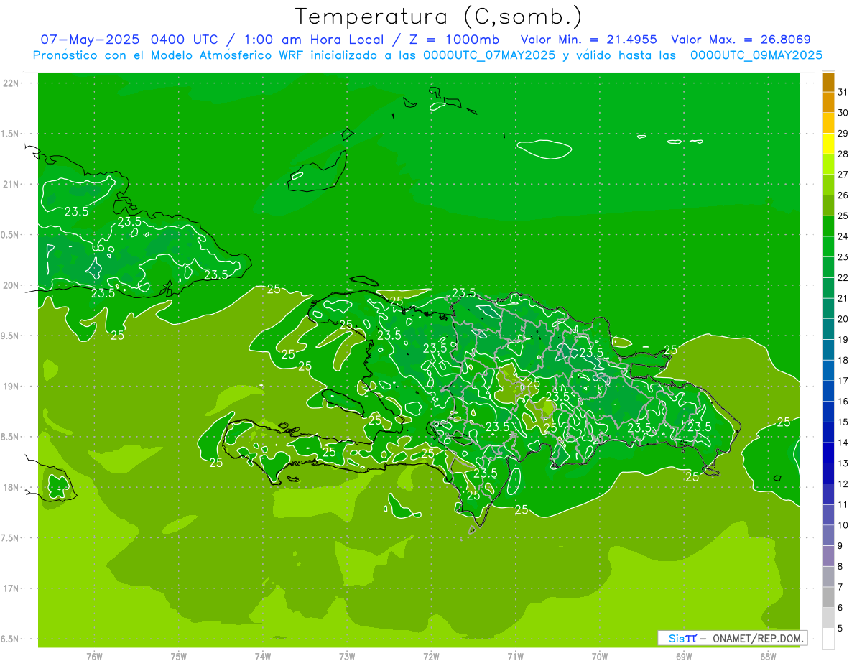Click the blue swatch between 15 and 16
Image resolution: width=862 pixels, height=666 pixels.
pyautogui.click(x=828, y=412)
